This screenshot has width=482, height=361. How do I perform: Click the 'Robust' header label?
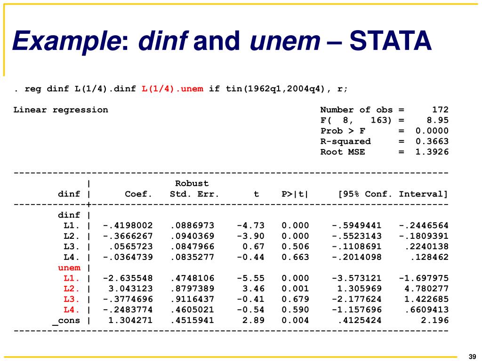pos(192,184)
